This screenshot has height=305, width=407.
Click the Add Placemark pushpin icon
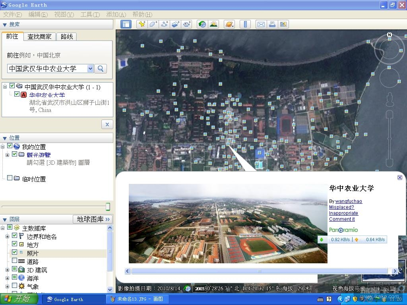(x=141, y=24)
